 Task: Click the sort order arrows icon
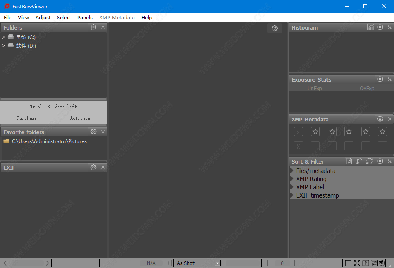[x=359, y=161]
